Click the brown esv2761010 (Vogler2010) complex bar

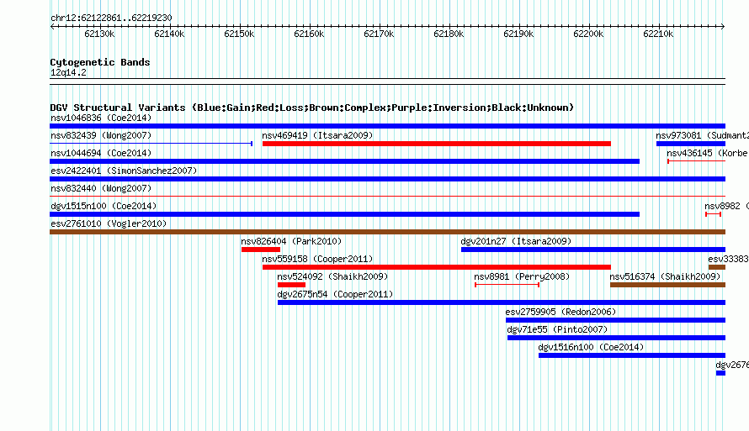[x=387, y=232]
